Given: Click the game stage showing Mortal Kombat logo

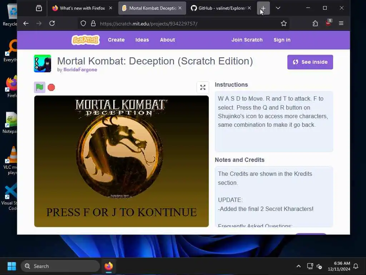Looking at the screenshot, I should (122, 161).
